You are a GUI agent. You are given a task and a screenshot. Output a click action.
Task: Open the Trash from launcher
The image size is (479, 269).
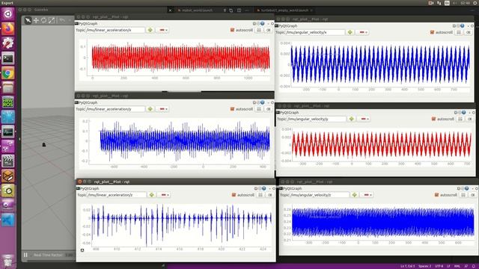click(x=8, y=261)
